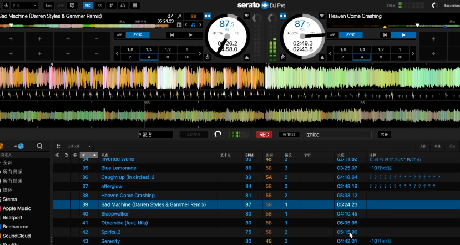Open the recording source 混音 dropdown
This screenshot has height=245, width=460.
coord(155,134)
